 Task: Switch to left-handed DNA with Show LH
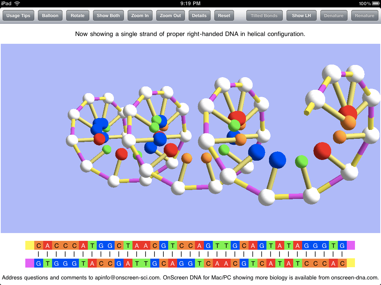(x=301, y=16)
